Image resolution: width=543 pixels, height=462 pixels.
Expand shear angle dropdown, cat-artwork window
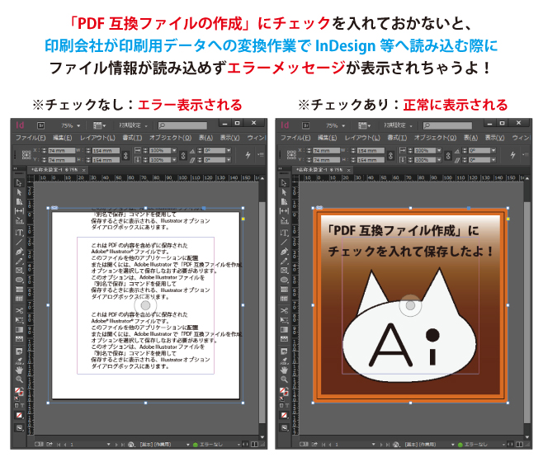tap(493, 160)
